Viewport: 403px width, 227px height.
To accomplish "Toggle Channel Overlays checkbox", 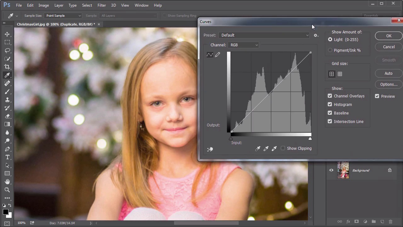I will tap(330, 96).
